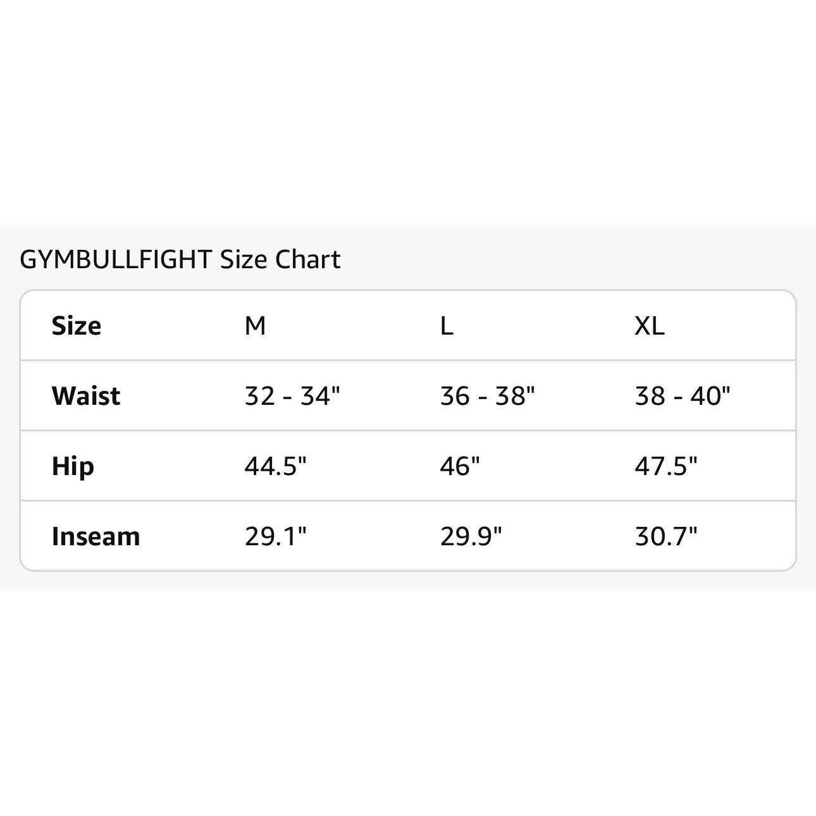Click the Waist row label

click(x=86, y=396)
